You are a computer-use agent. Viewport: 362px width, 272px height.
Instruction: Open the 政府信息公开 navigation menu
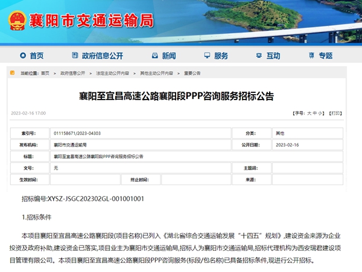(x=103, y=55)
